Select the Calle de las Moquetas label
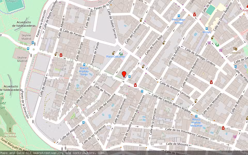Image resolution: width=248 pixels, height=155 pixels. pyautogui.click(x=212, y=104)
